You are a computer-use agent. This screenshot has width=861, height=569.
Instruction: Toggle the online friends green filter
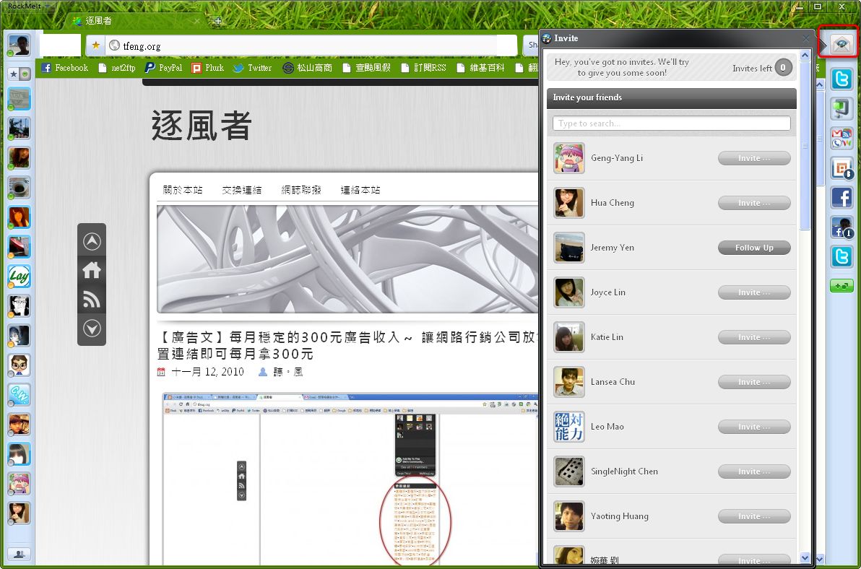pos(25,74)
